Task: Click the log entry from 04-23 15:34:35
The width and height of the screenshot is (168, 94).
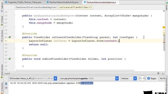Action: coord(52,83)
